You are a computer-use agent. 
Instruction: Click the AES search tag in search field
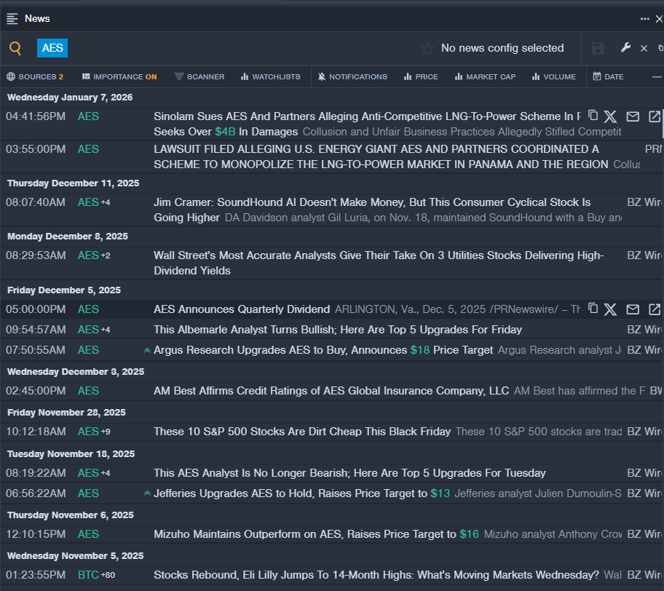52,48
